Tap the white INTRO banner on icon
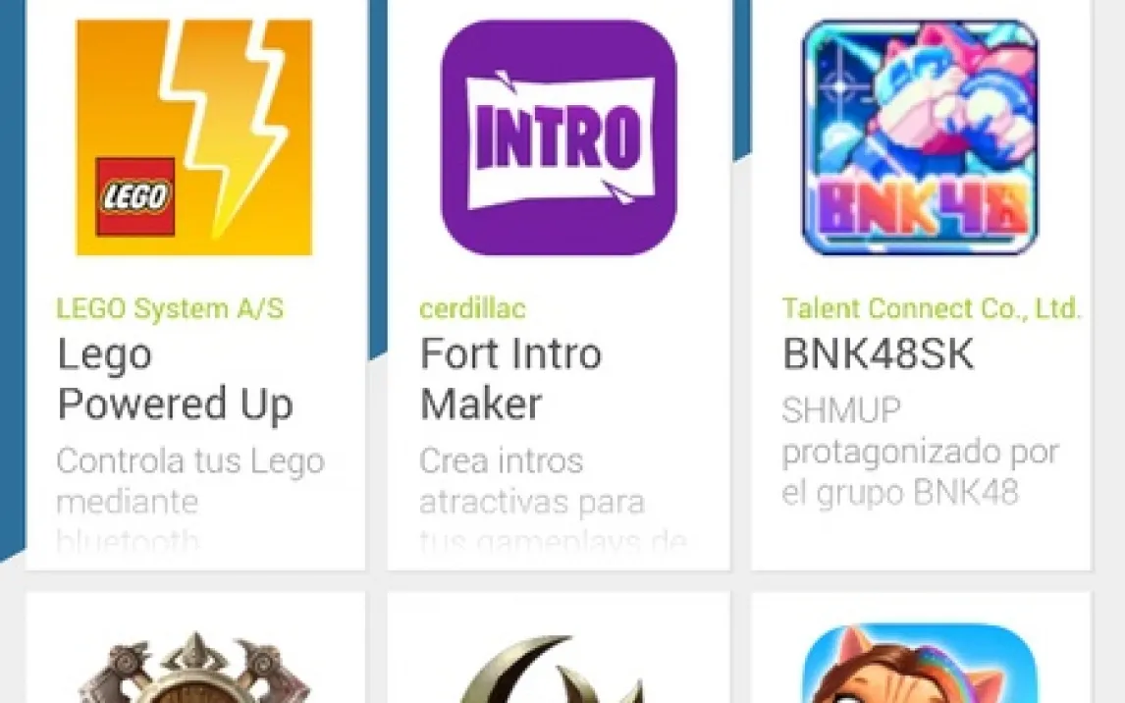 coord(560,138)
